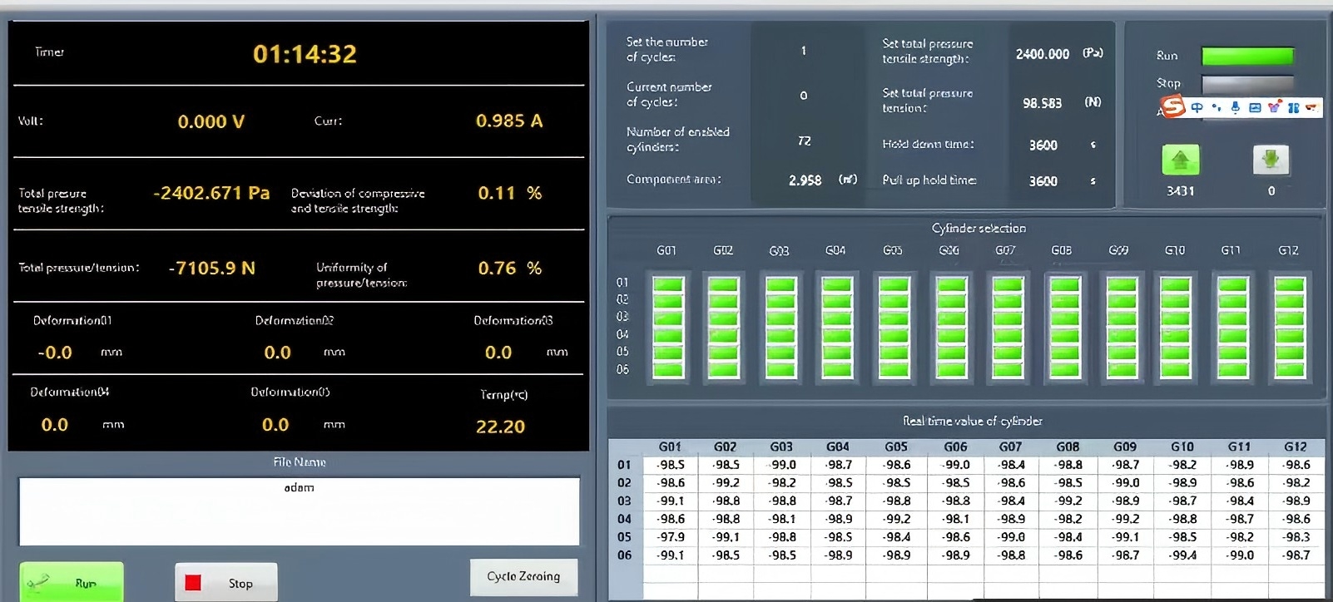Open the IME toolbox grid icon
The height and width of the screenshot is (602, 1333).
[1293, 107]
